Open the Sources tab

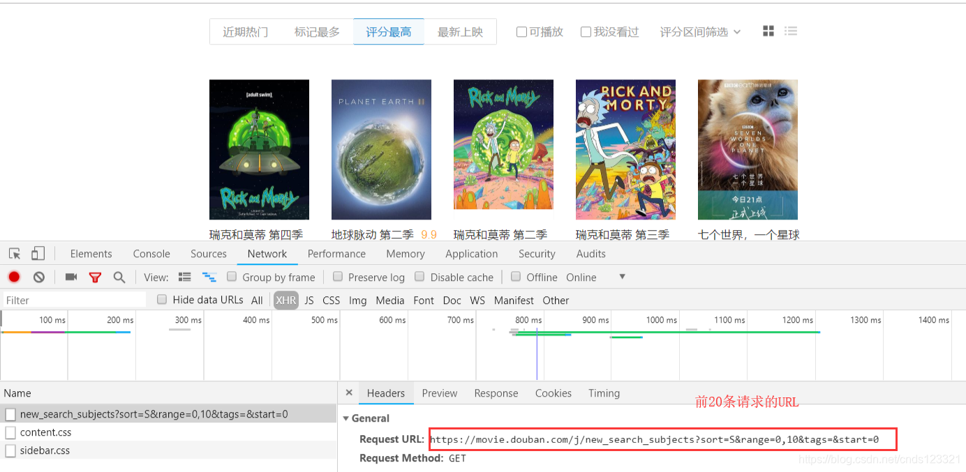pos(209,254)
